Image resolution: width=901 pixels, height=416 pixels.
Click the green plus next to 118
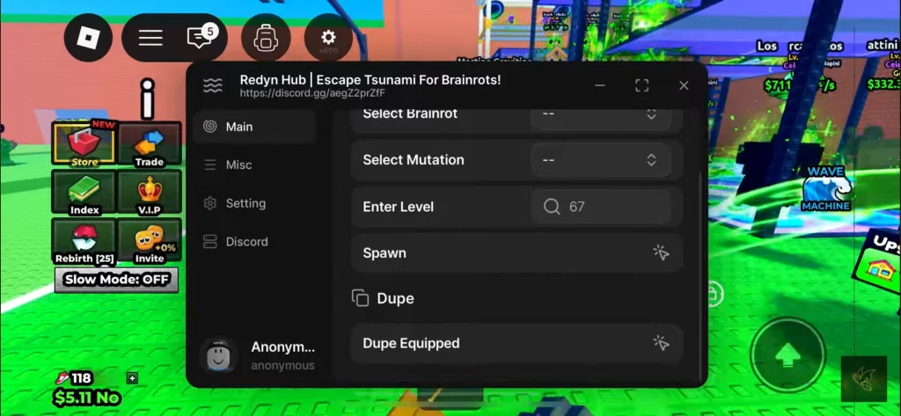pos(132,378)
